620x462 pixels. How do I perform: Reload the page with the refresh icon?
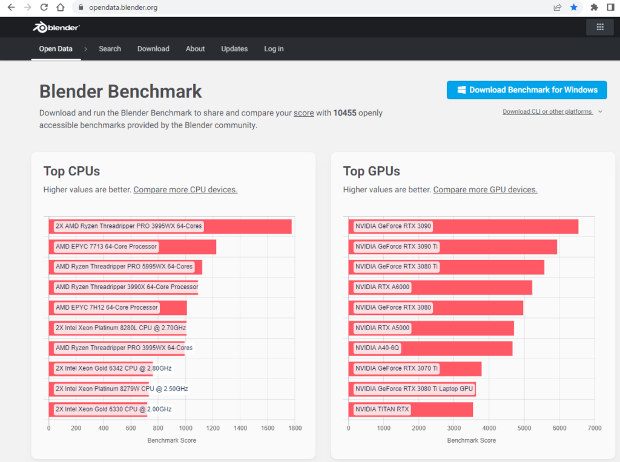tap(44, 7)
